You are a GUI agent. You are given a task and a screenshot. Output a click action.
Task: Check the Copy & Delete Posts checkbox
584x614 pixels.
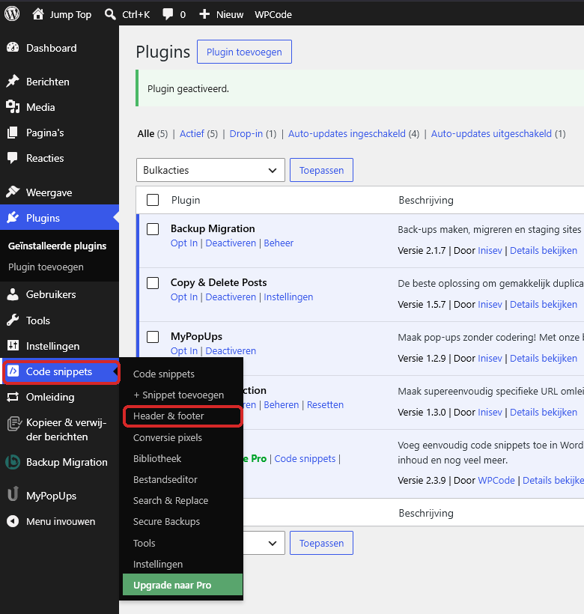(x=153, y=283)
